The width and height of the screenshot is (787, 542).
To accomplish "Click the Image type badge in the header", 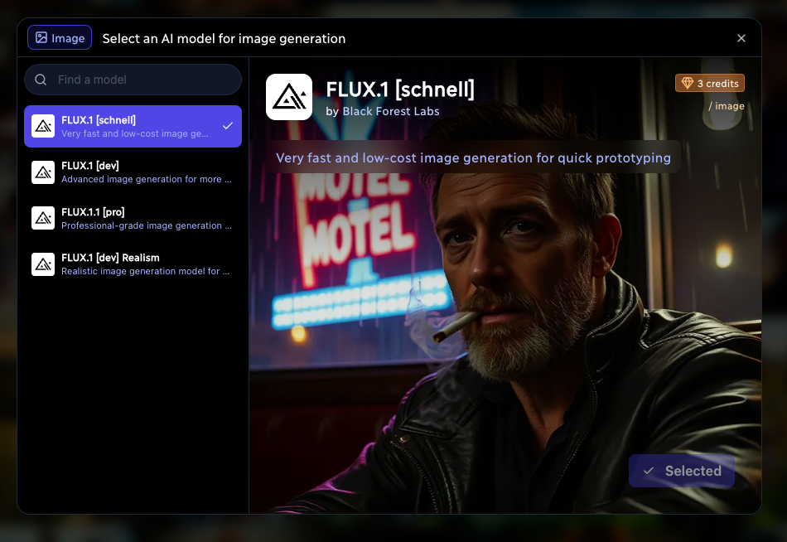I will pos(59,37).
